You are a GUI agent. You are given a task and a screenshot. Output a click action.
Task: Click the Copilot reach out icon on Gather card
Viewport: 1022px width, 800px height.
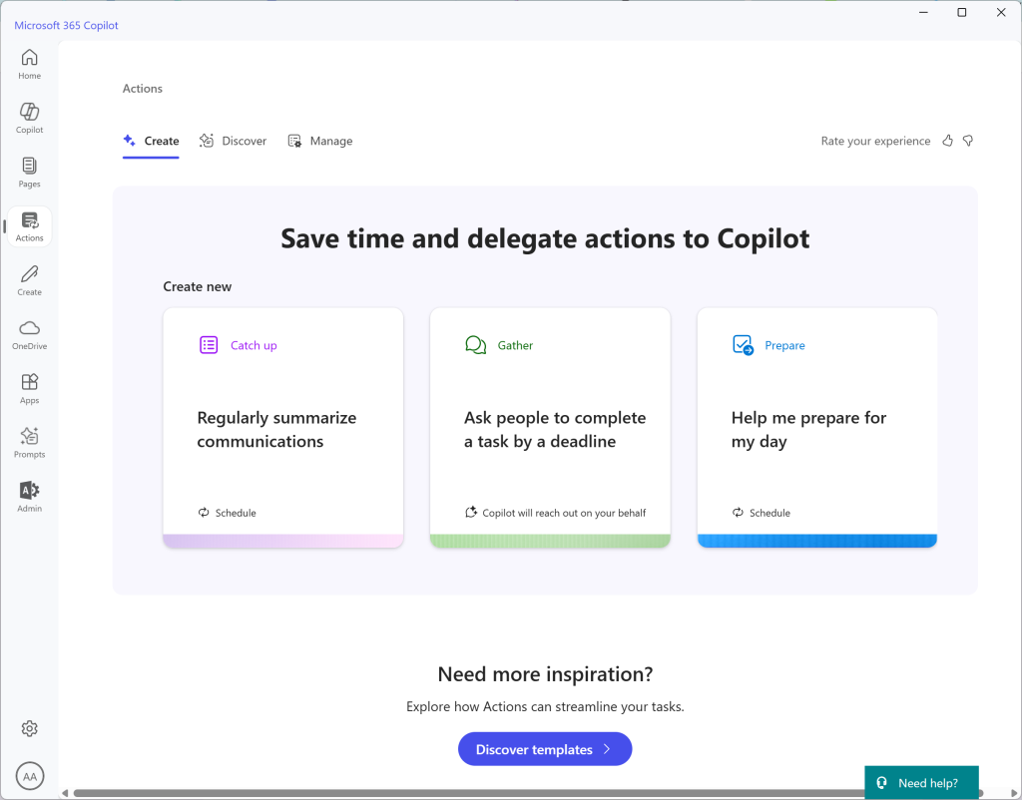471,512
